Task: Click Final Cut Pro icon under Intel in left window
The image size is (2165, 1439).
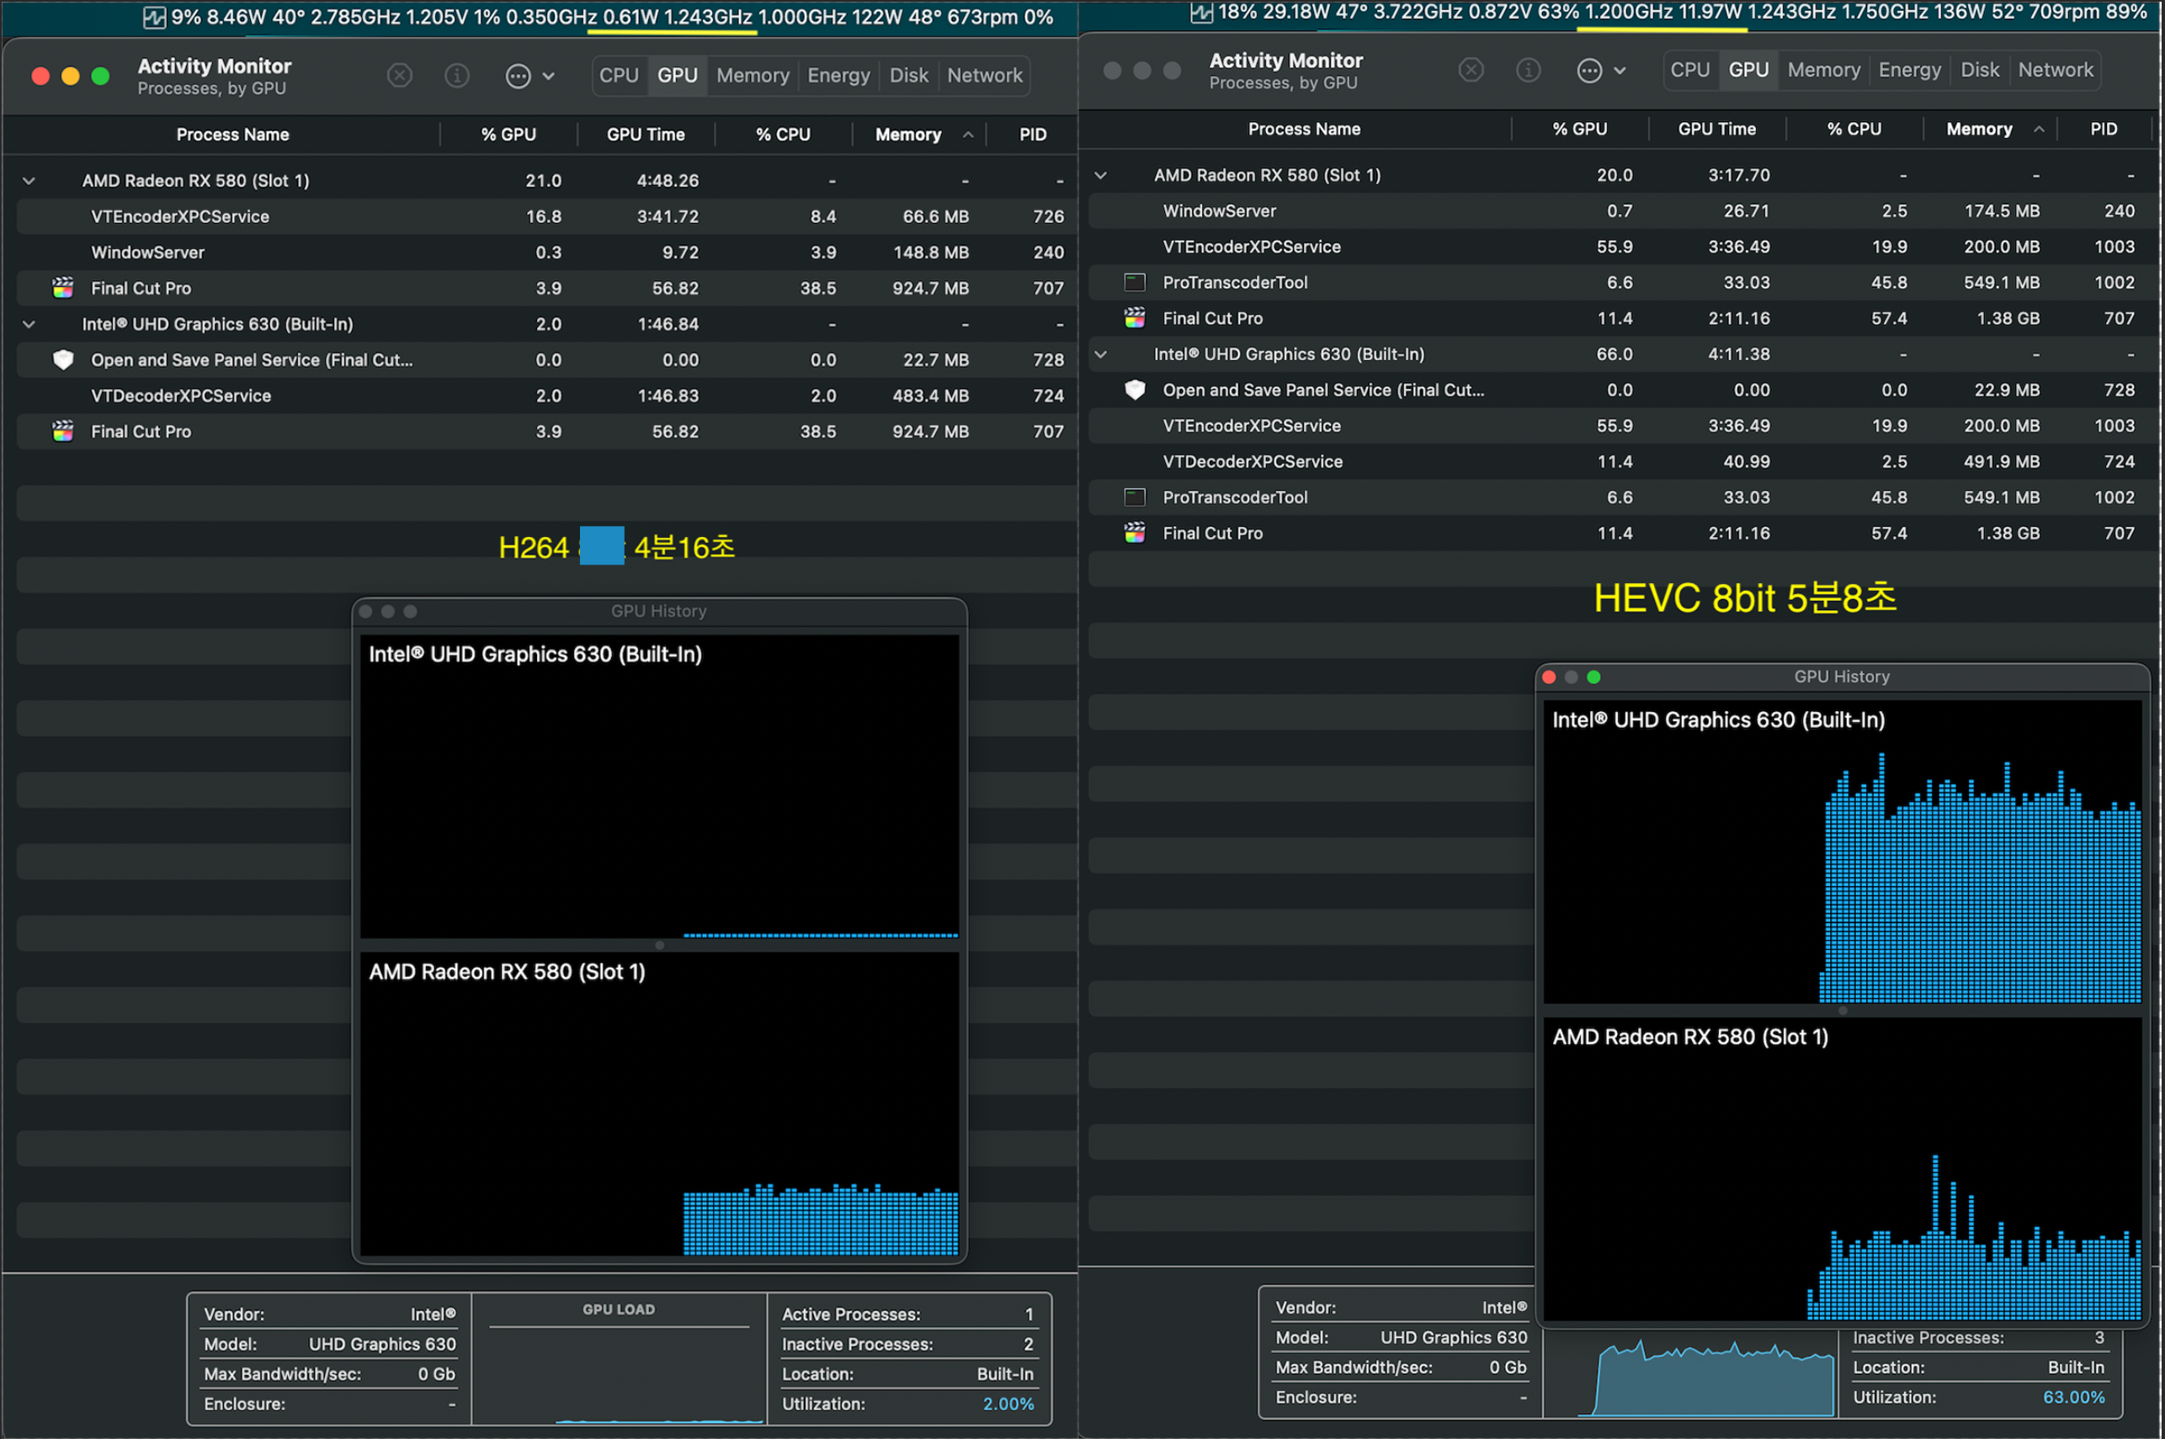Action: click(62, 432)
